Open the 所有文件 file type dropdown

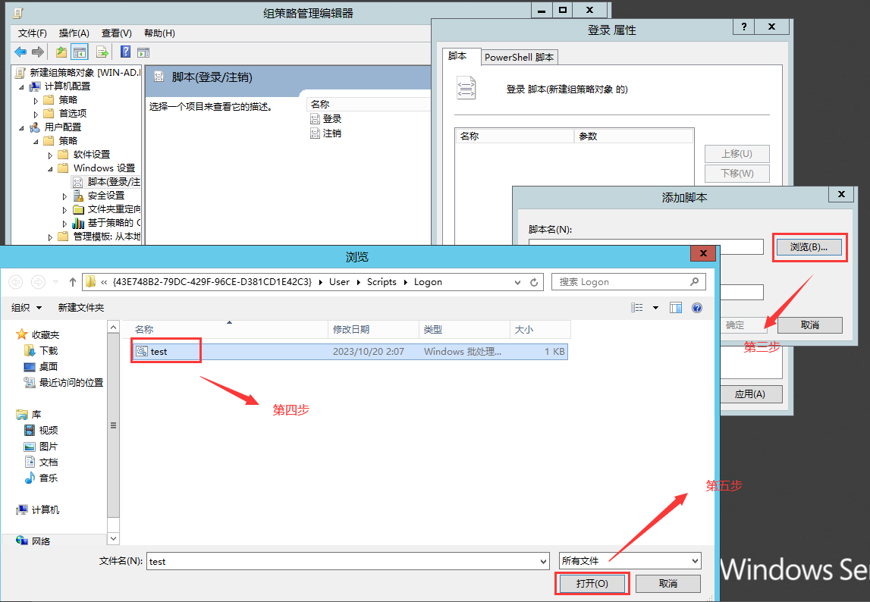click(630, 561)
